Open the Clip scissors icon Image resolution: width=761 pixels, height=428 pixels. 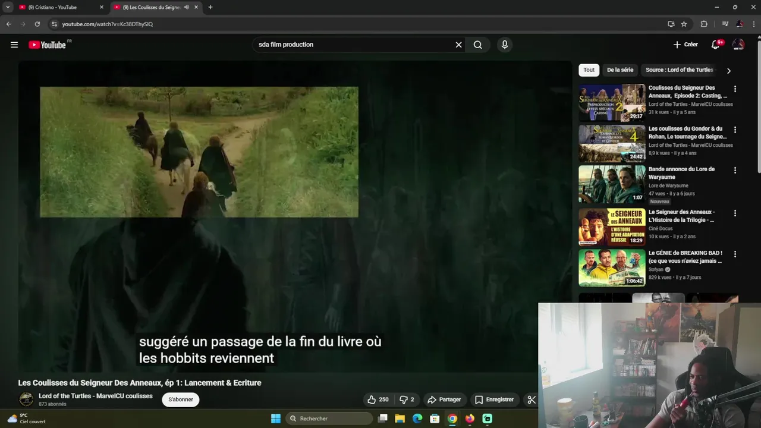tap(531, 399)
